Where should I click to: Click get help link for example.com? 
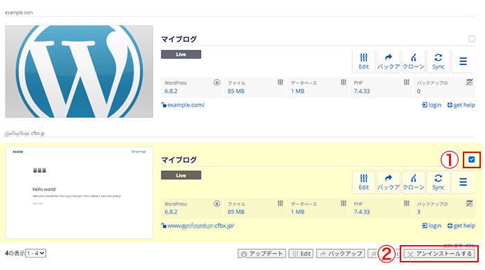pos(461,105)
